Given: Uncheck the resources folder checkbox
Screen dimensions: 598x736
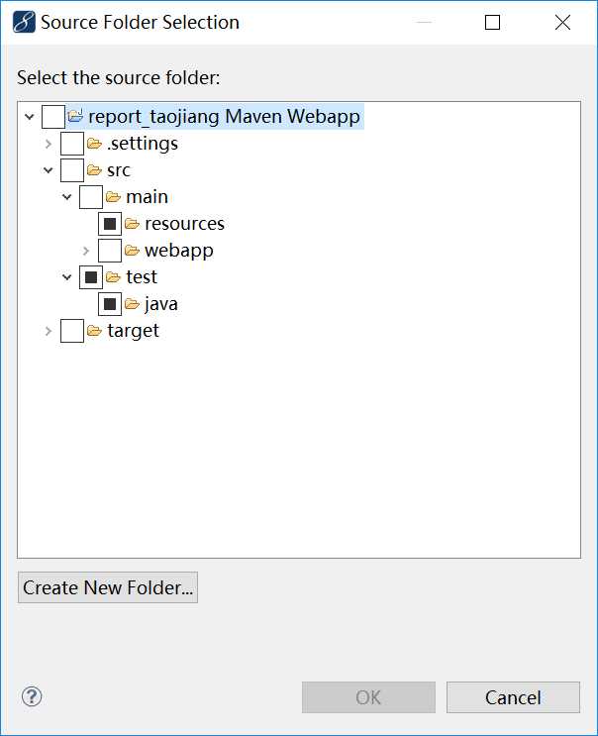Looking at the screenshot, I should click(110, 224).
